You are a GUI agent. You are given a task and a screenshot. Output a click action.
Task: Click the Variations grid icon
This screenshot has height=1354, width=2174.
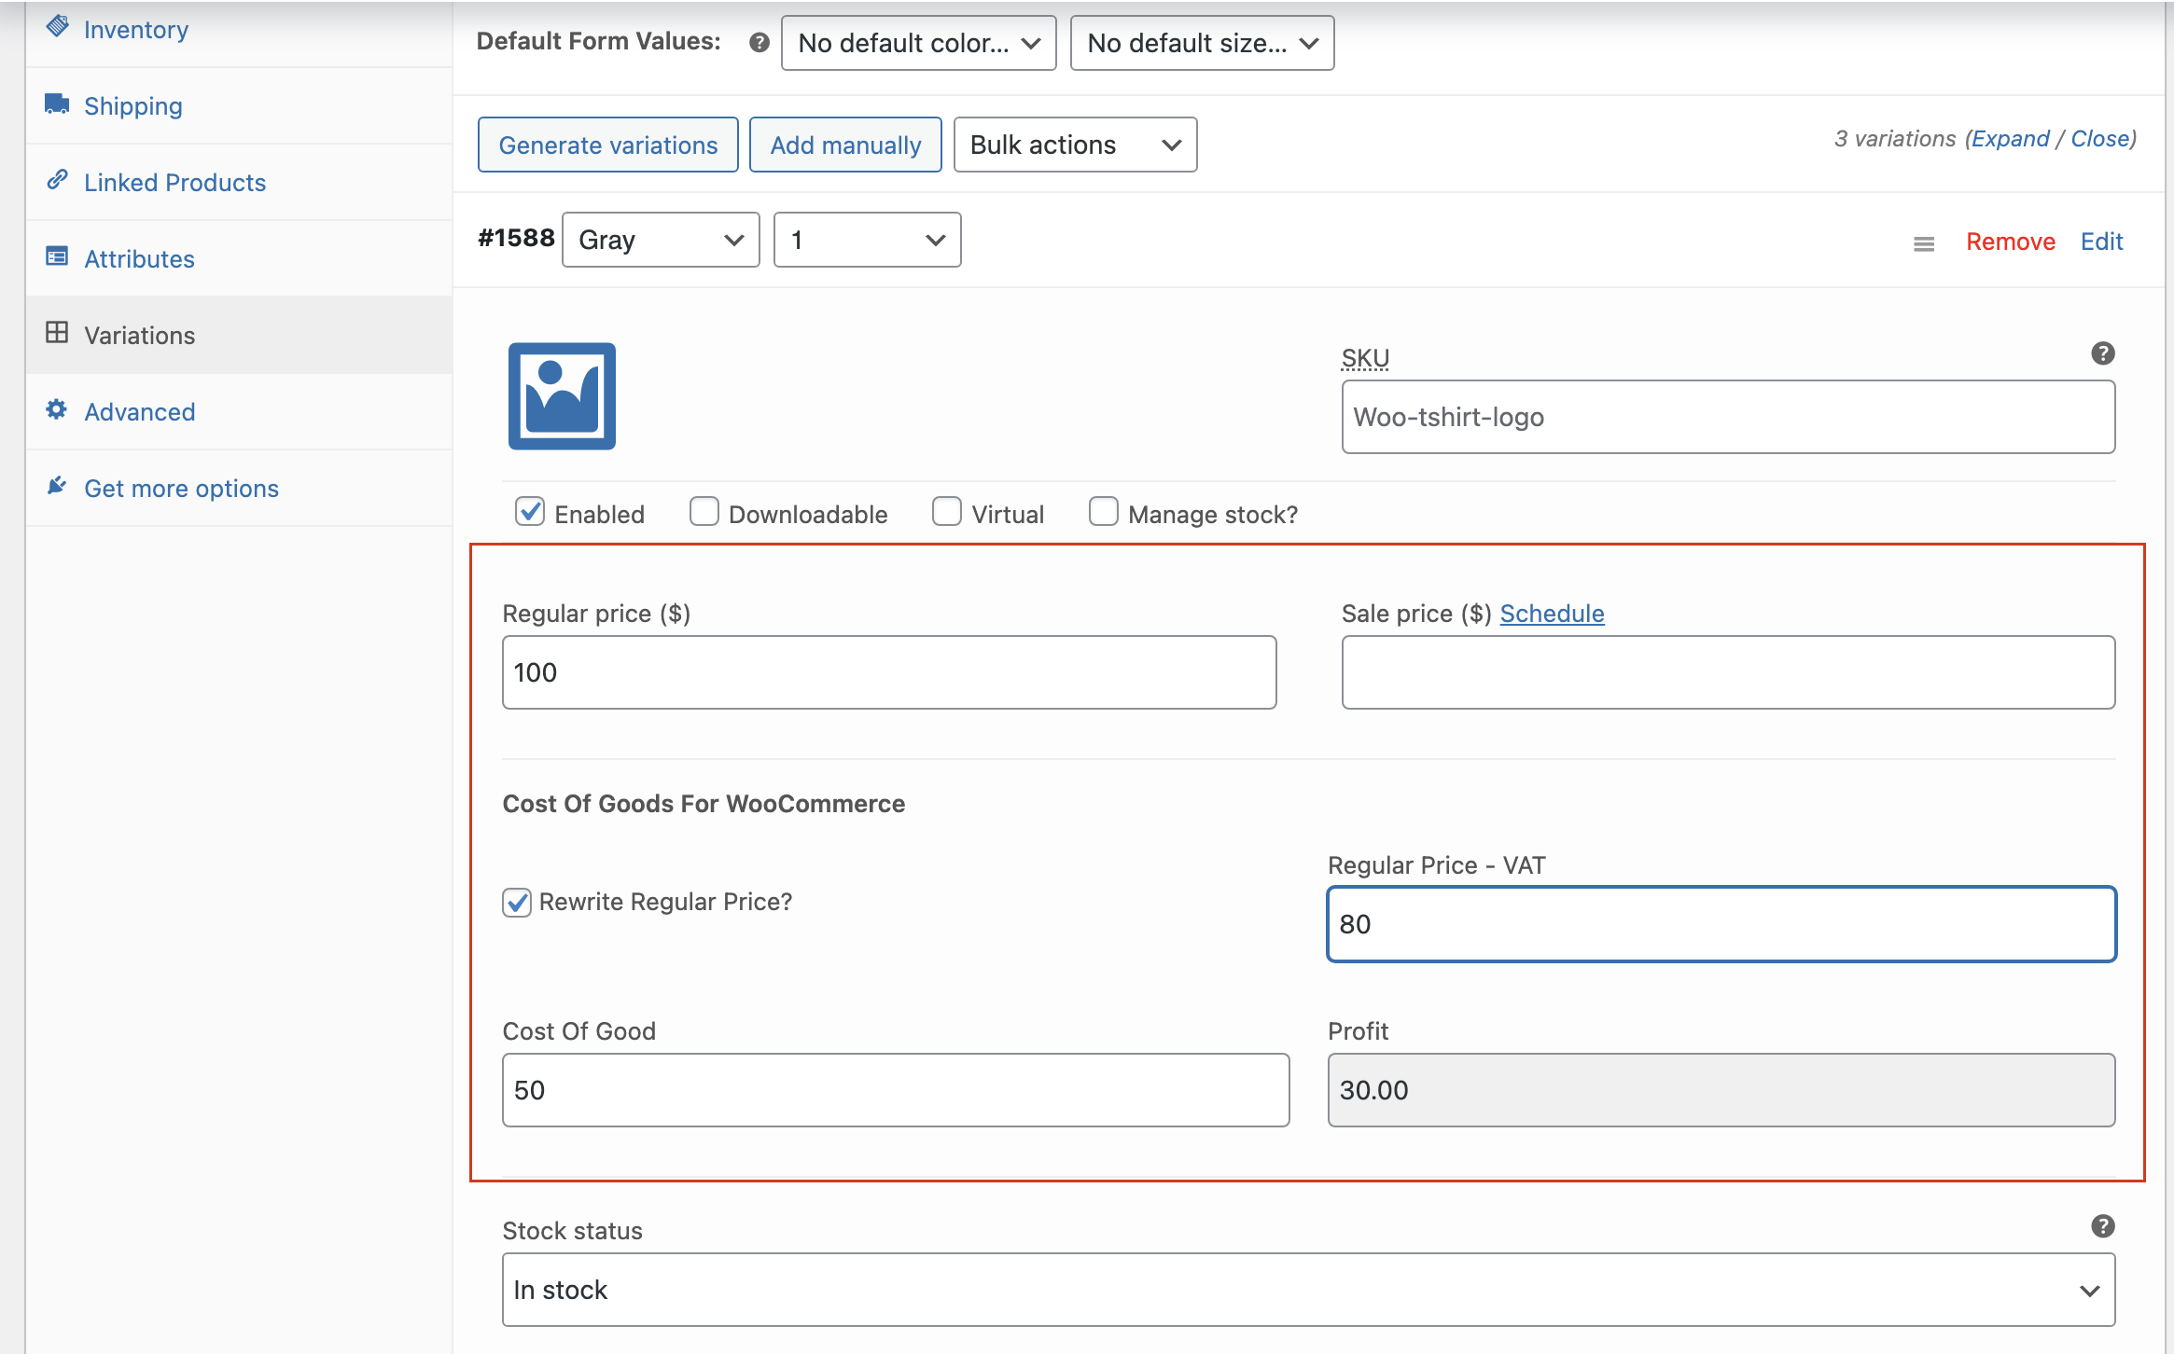[57, 333]
